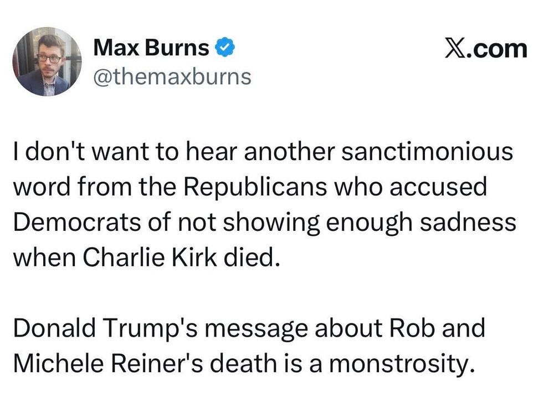Click the word "died" in the tweet
Screen dimensions: 554x418
(248, 257)
